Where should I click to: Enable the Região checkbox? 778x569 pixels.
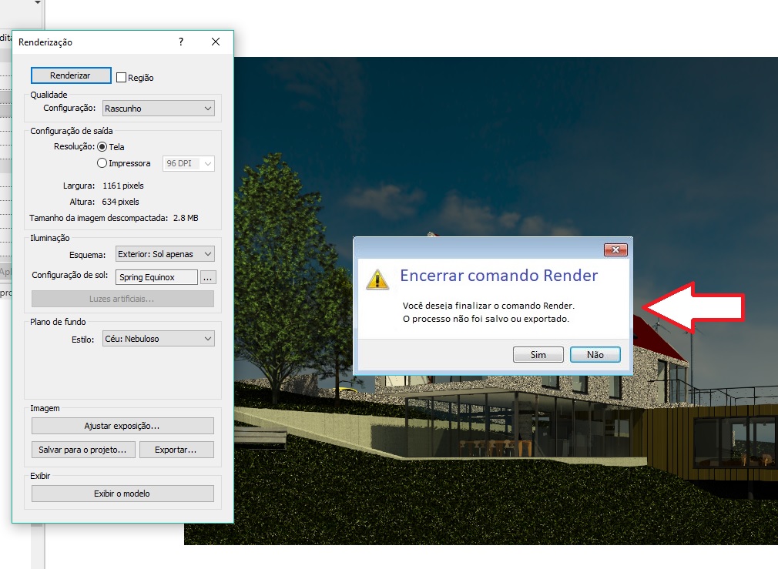pos(121,78)
